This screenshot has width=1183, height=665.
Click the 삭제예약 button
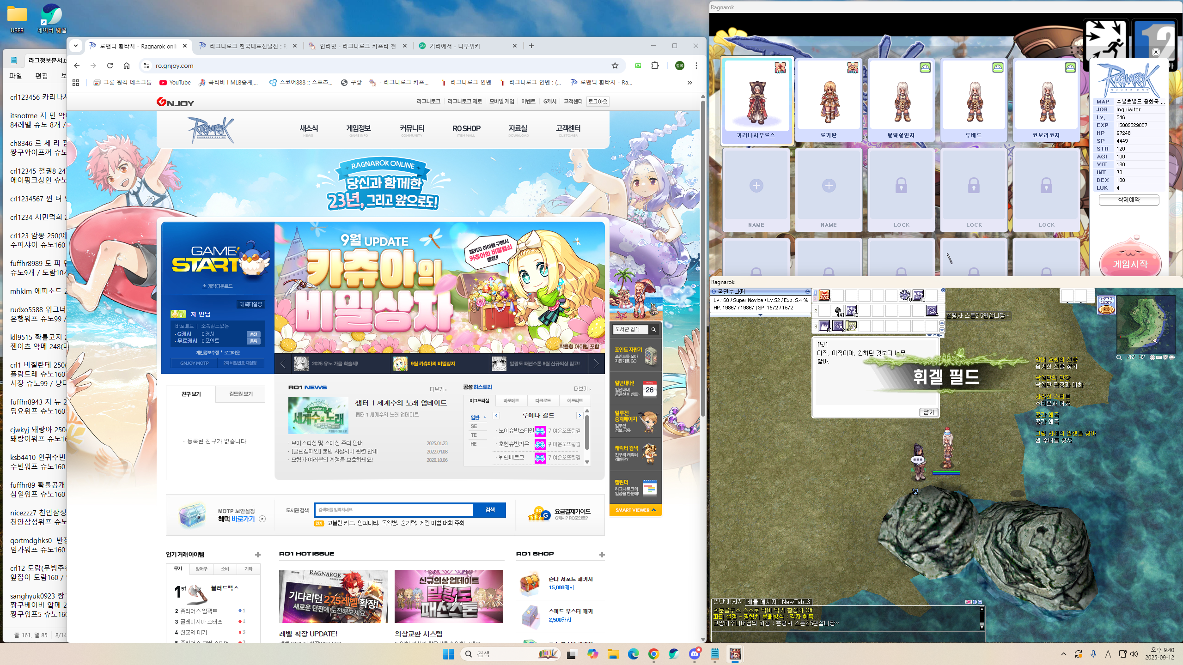1128,199
